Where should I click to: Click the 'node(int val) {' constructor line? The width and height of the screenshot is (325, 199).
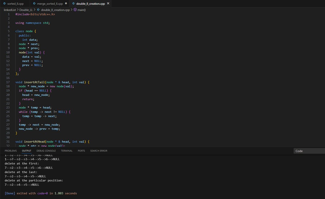pos(32,52)
